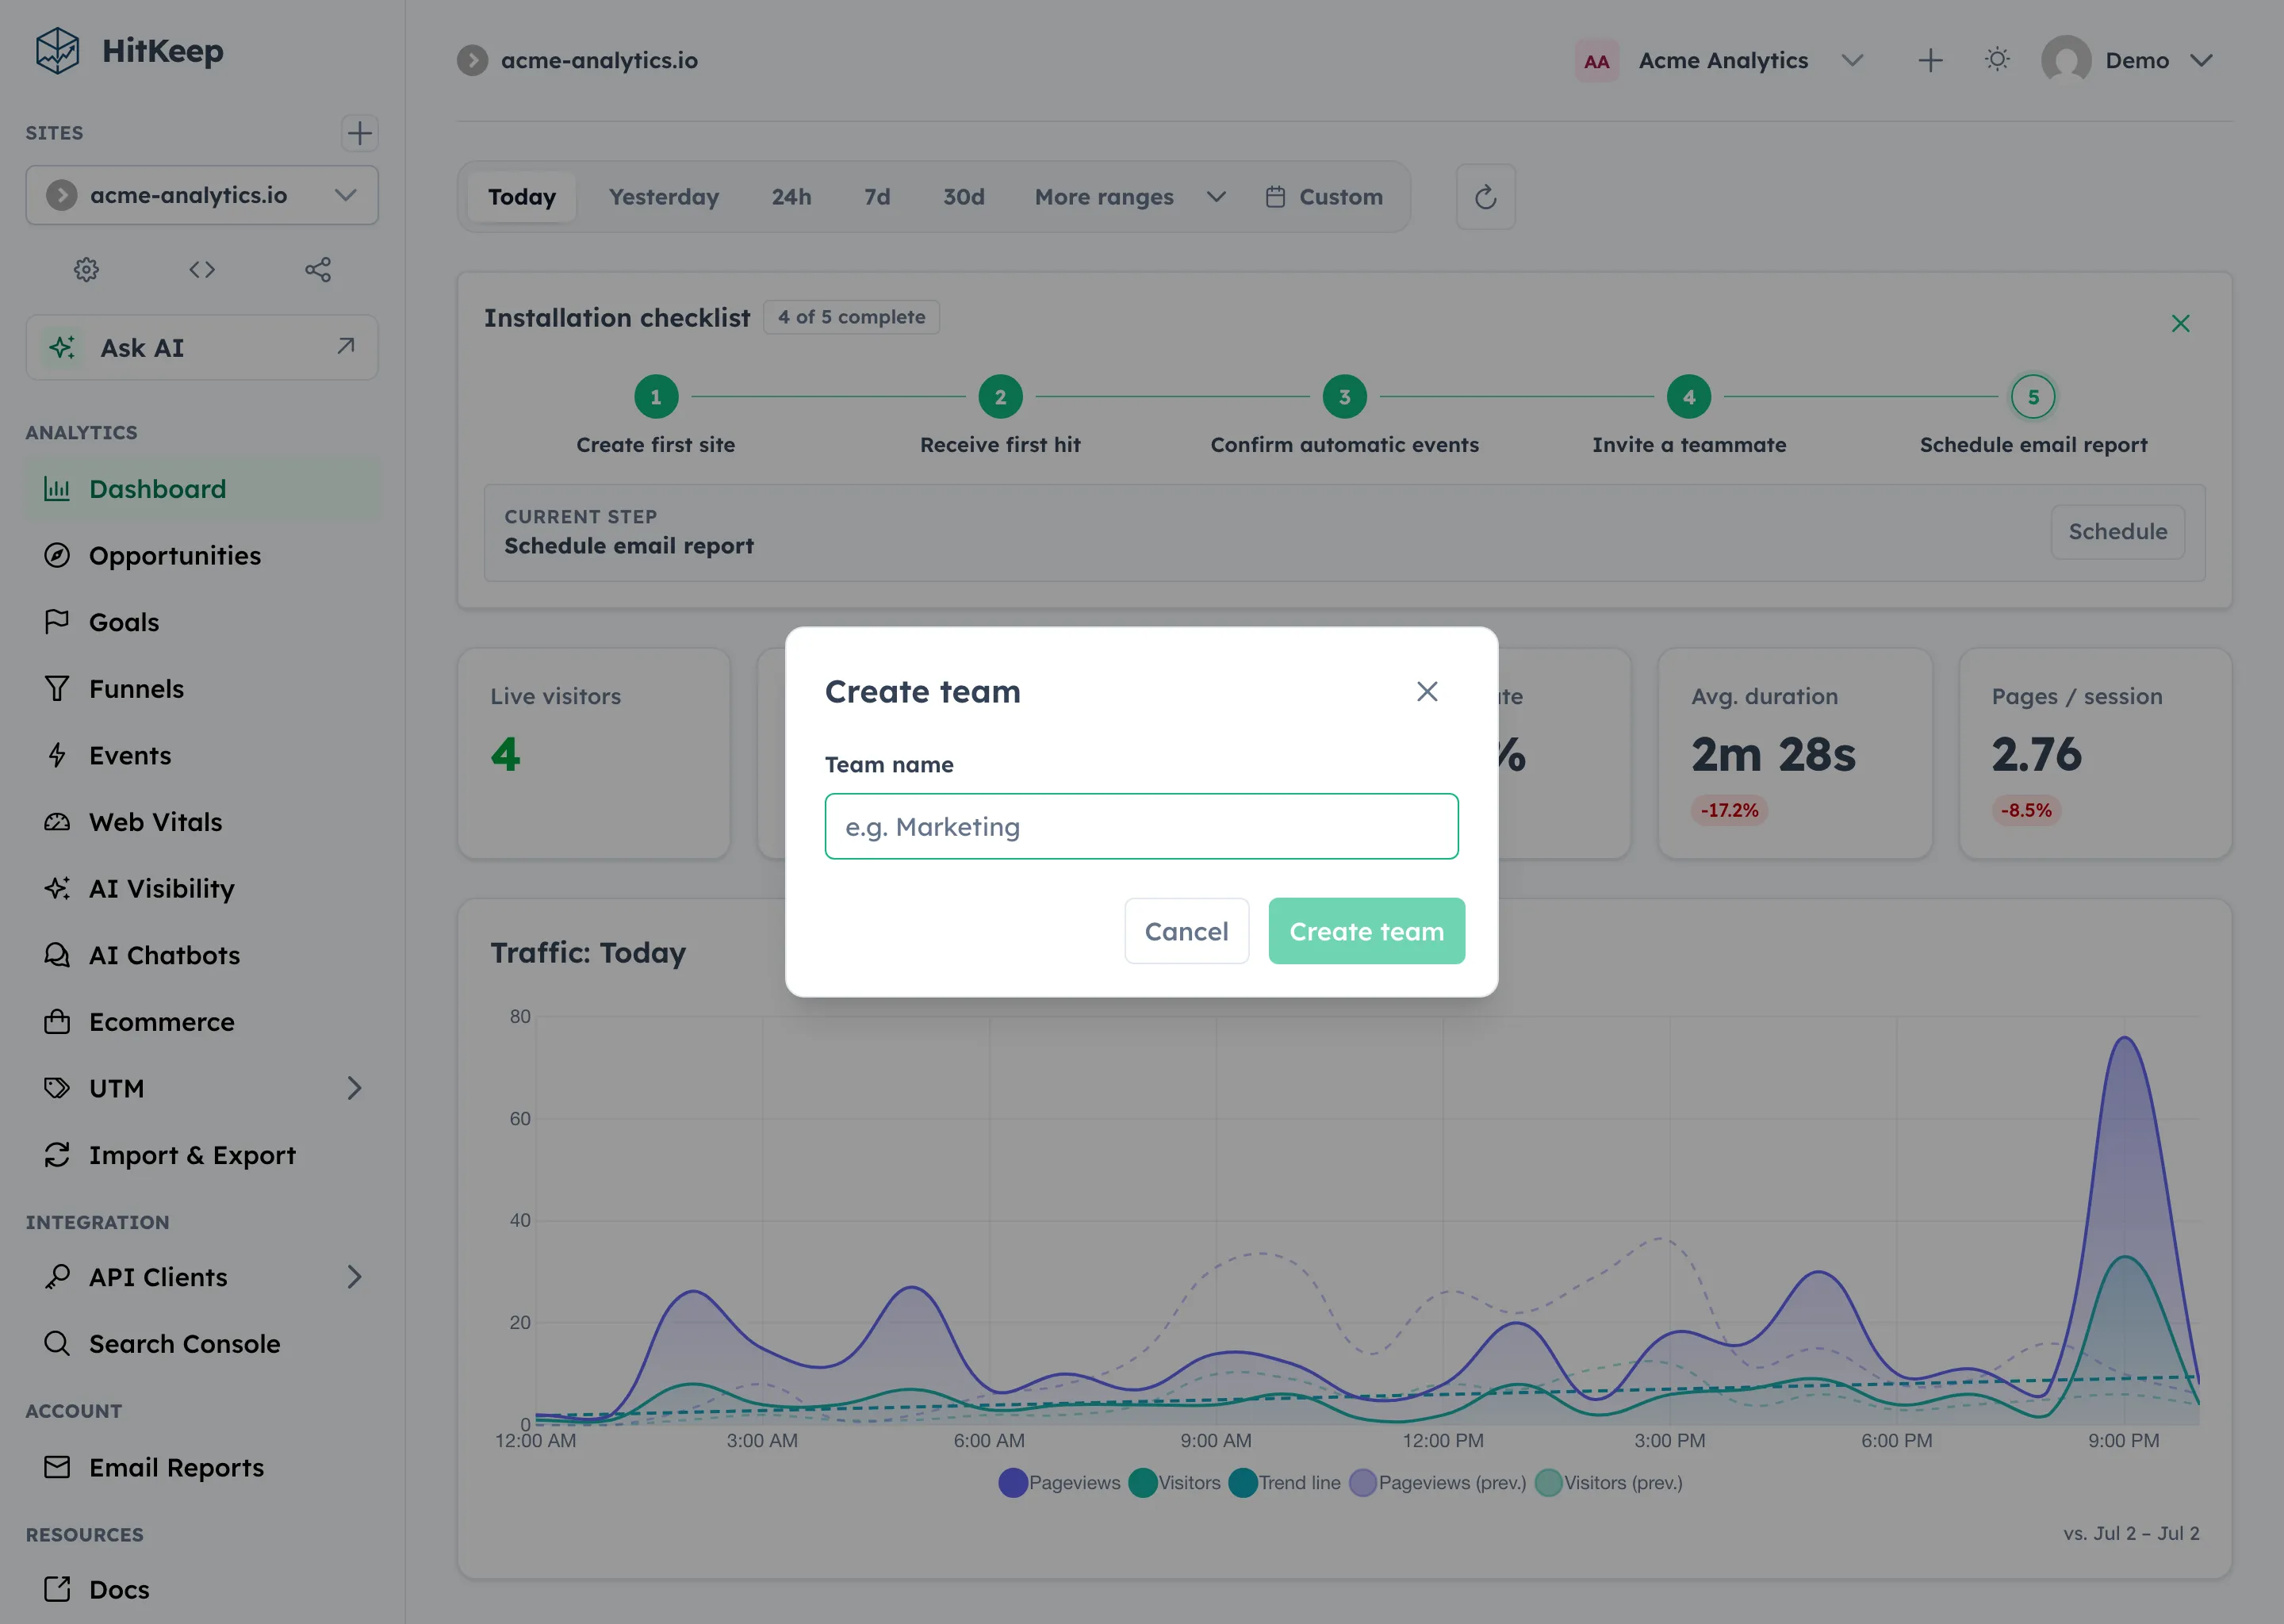Click the AA team badge

pos(1597,61)
